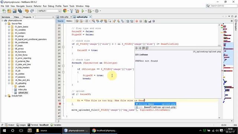Collapse the code fold at line 32
Viewport: 238px width, 134px height.
pos(63,66)
